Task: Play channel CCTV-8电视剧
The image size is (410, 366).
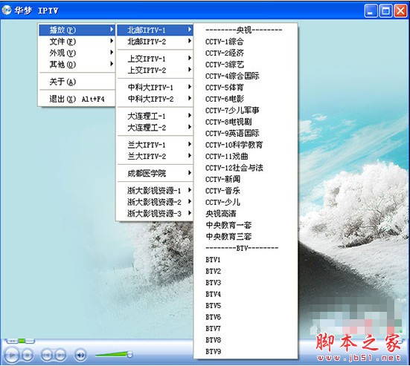Action: click(x=246, y=122)
